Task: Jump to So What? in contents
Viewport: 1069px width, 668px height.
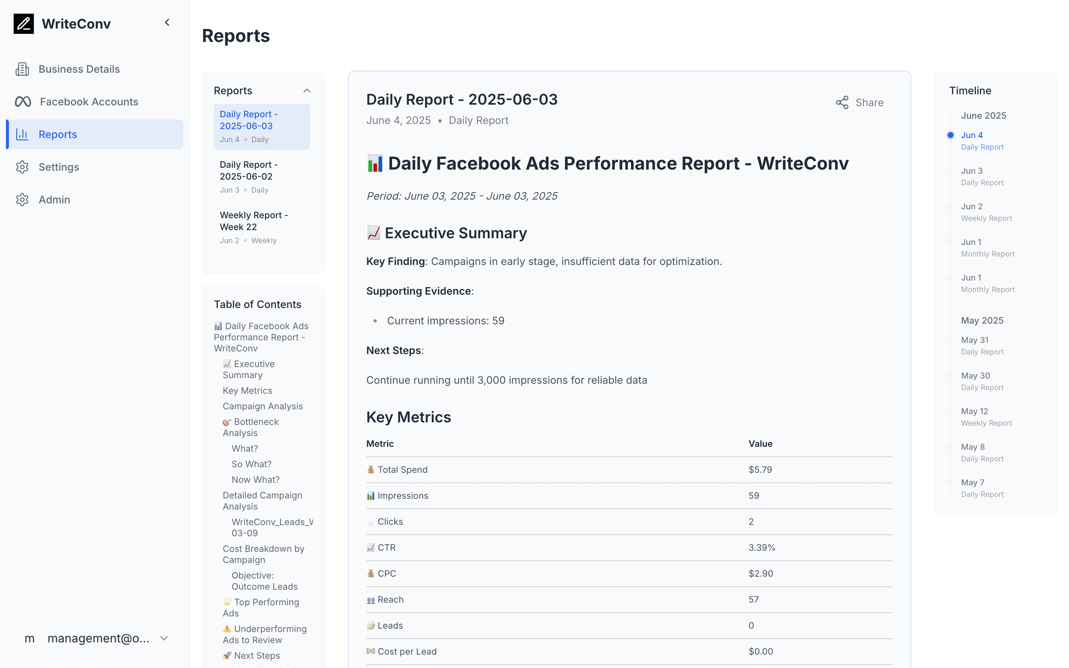Action: tap(251, 464)
